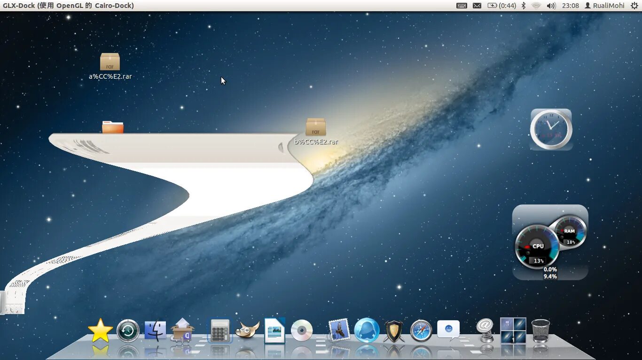This screenshot has width=642, height=360.
Task: Open the yellow star favorites icon in dock
Action: pos(101,330)
